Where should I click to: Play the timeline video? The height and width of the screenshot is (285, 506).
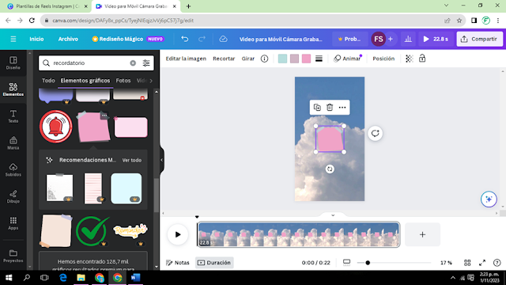click(x=177, y=234)
